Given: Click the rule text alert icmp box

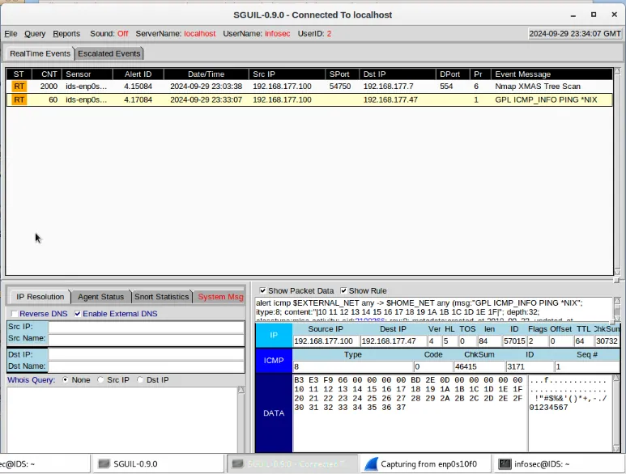Looking at the screenshot, I should coord(433,309).
